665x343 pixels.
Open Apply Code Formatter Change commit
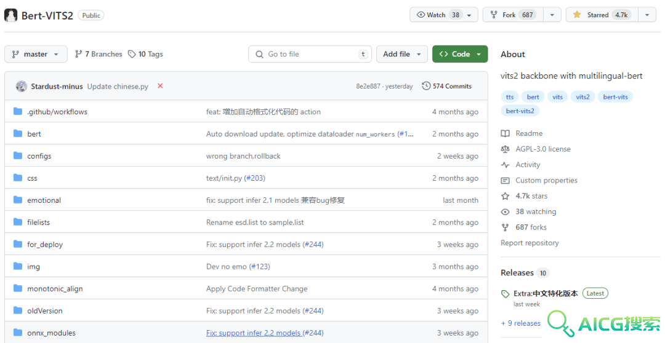coord(257,289)
